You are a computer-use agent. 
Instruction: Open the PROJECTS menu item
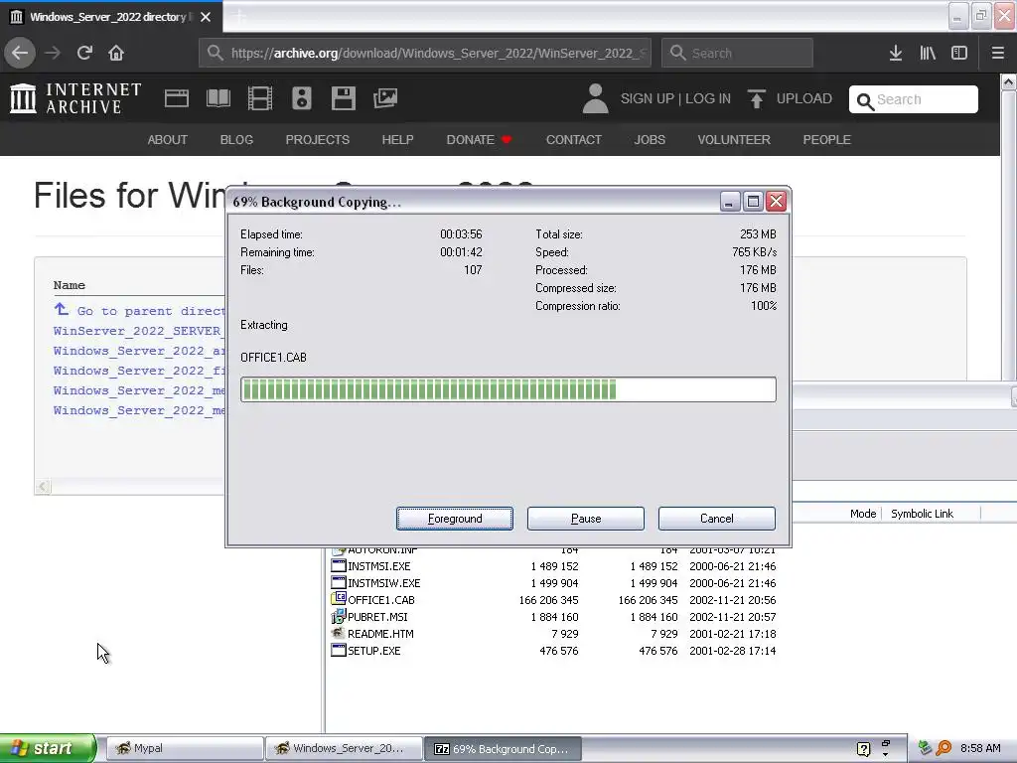point(317,139)
